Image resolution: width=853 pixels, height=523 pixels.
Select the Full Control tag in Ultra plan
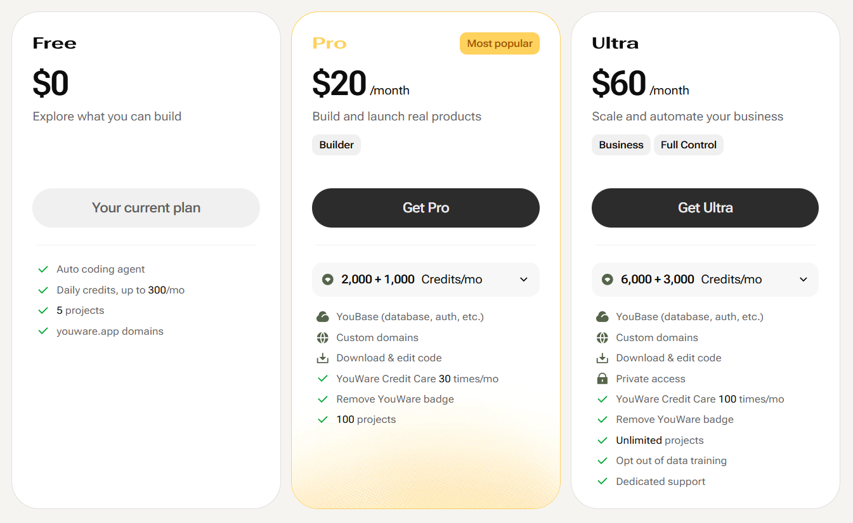(688, 145)
